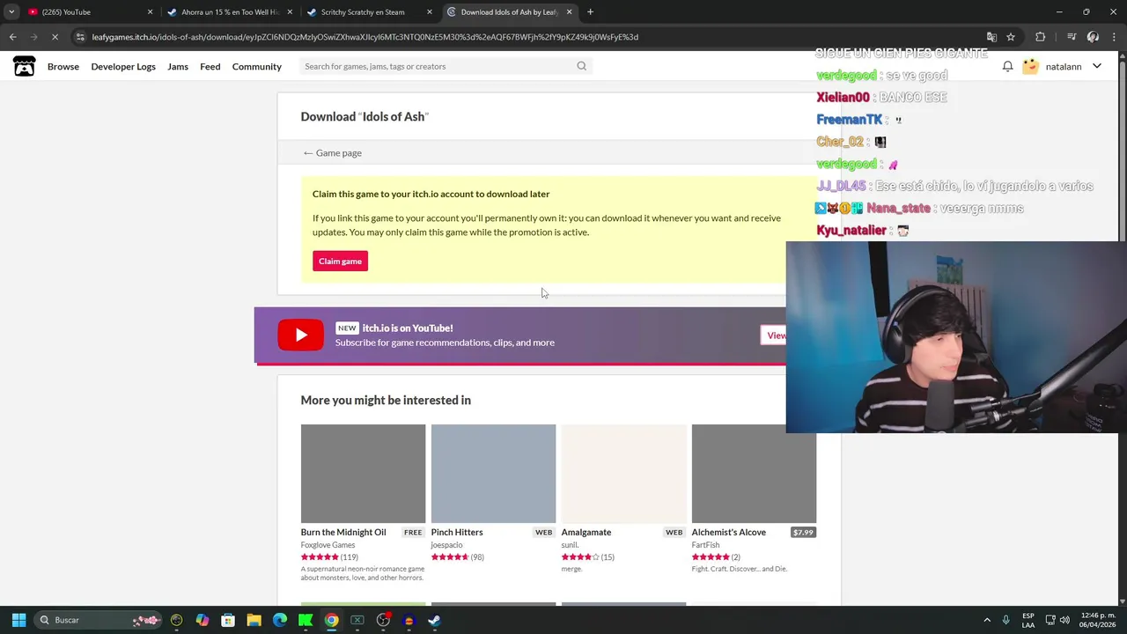This screenshot has height=634, width=1127.
Task: Open Chrome profile picture menu
Action: 1093,37
